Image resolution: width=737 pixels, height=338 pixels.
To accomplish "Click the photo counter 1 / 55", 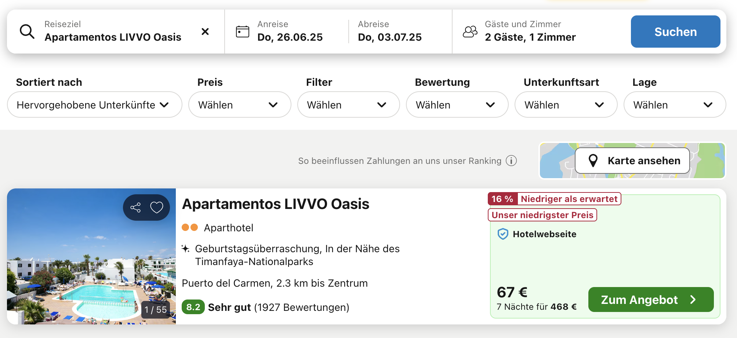I will [156, 310].
